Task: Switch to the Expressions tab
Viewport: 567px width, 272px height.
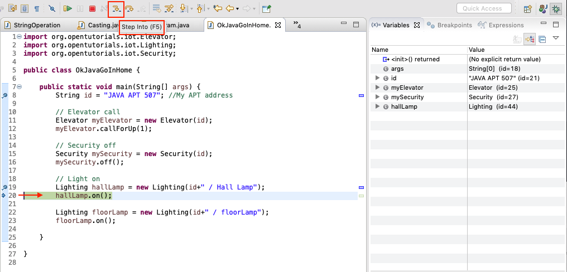Action: pos(501,25)
